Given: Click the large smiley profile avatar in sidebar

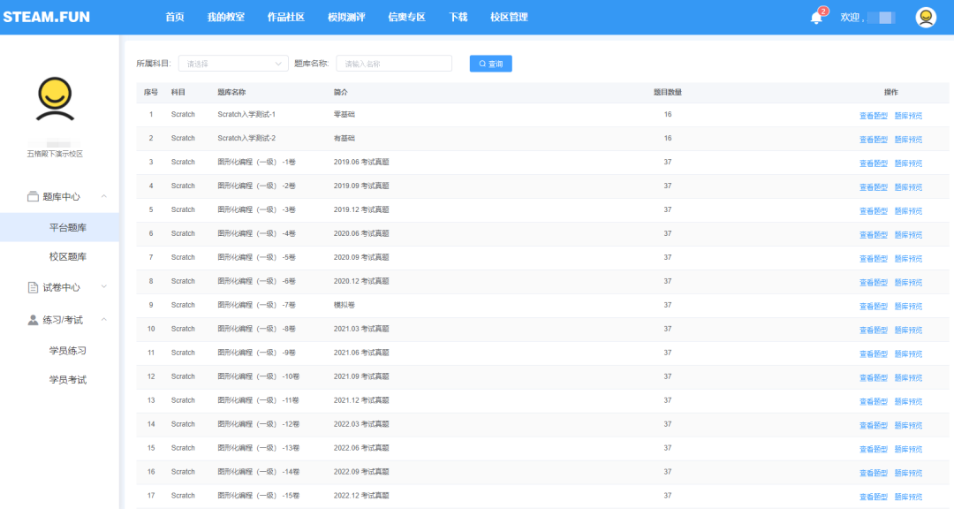Looking at the screenshot, I should click(x=55, y=99).
